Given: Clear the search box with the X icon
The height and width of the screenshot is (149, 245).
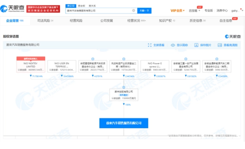Looking at the screenshot, I should 134,10.
